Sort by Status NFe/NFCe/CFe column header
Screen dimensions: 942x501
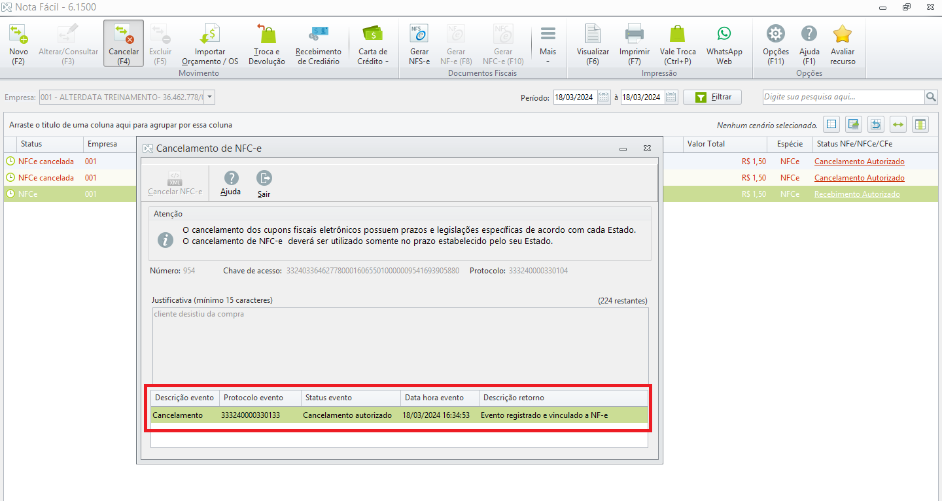coord(875,144)
